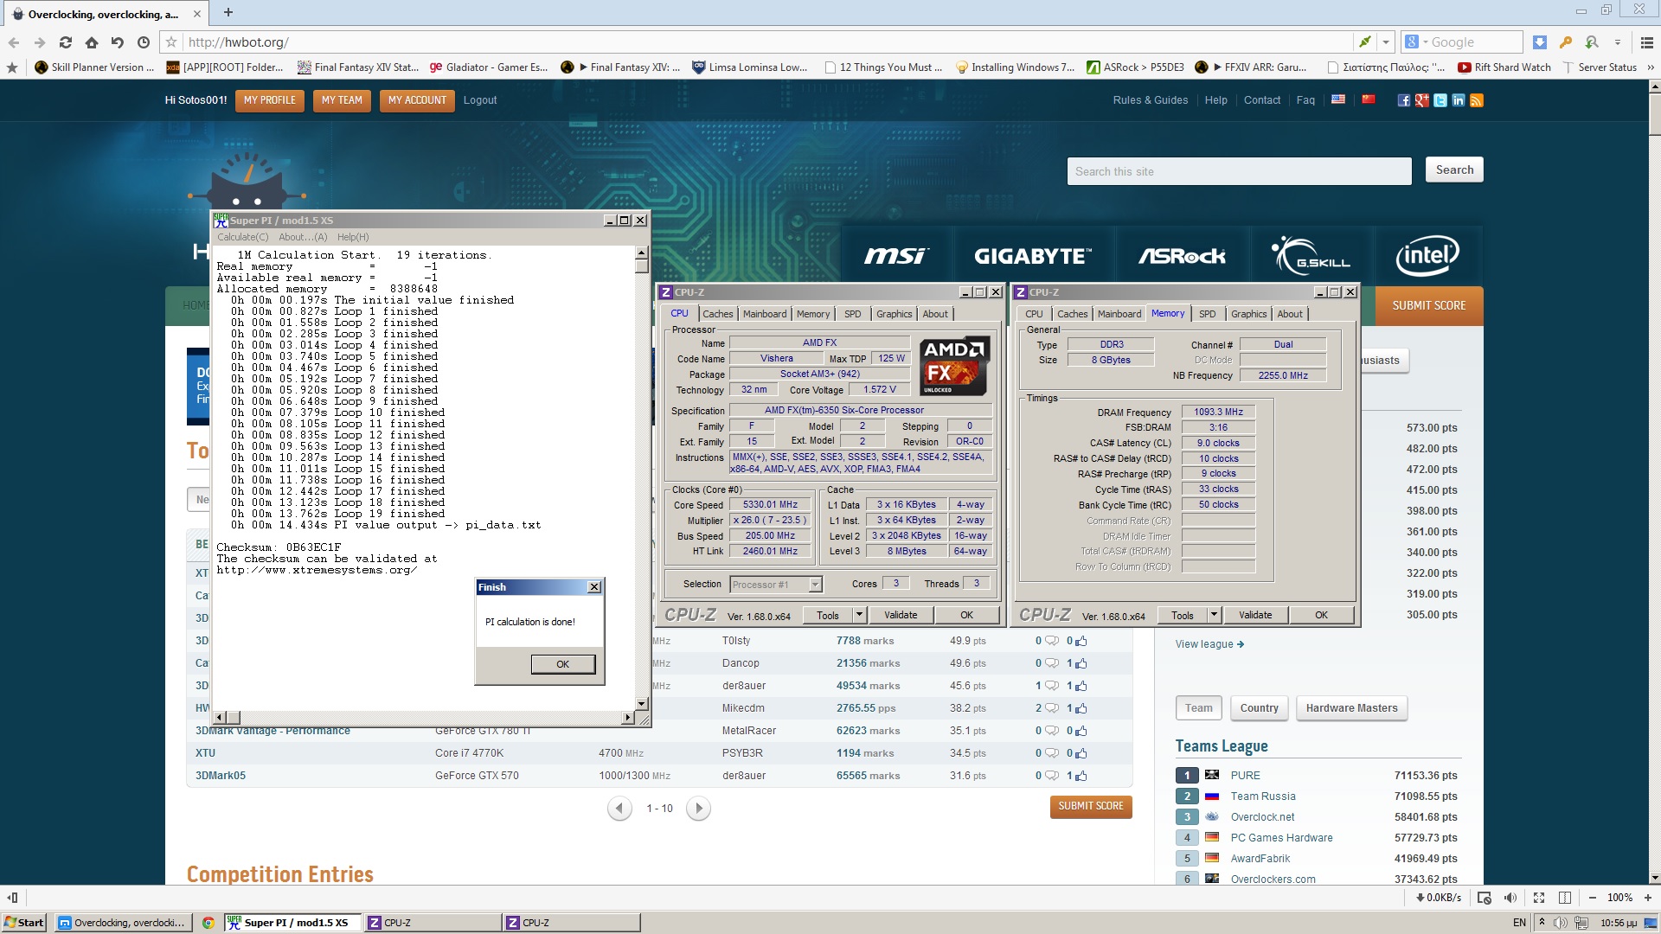Open the View league link
This screenshot has height=934, width=1661.
click(1209, 644)
